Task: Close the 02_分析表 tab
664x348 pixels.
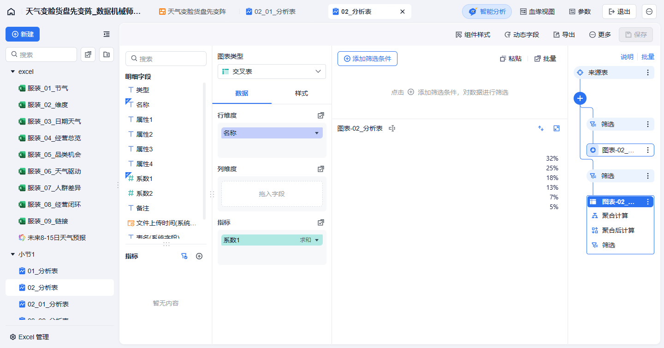Action: point(403,12)
